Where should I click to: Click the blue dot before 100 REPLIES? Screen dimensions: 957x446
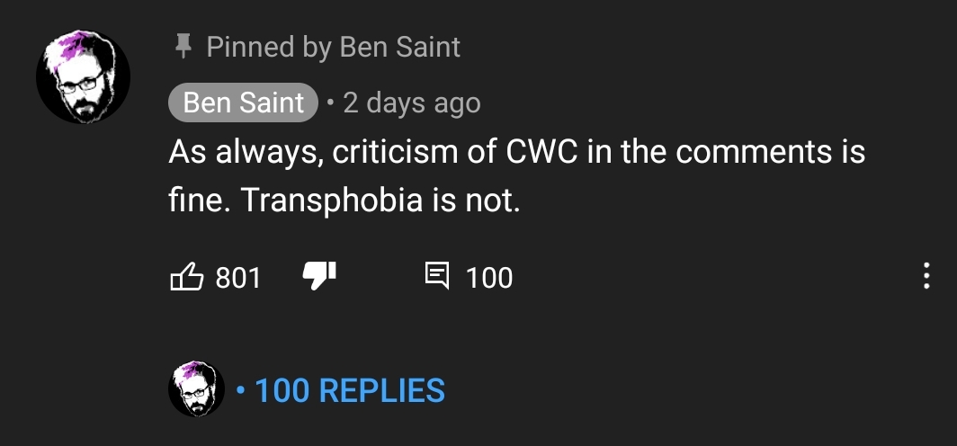point(241,390)
